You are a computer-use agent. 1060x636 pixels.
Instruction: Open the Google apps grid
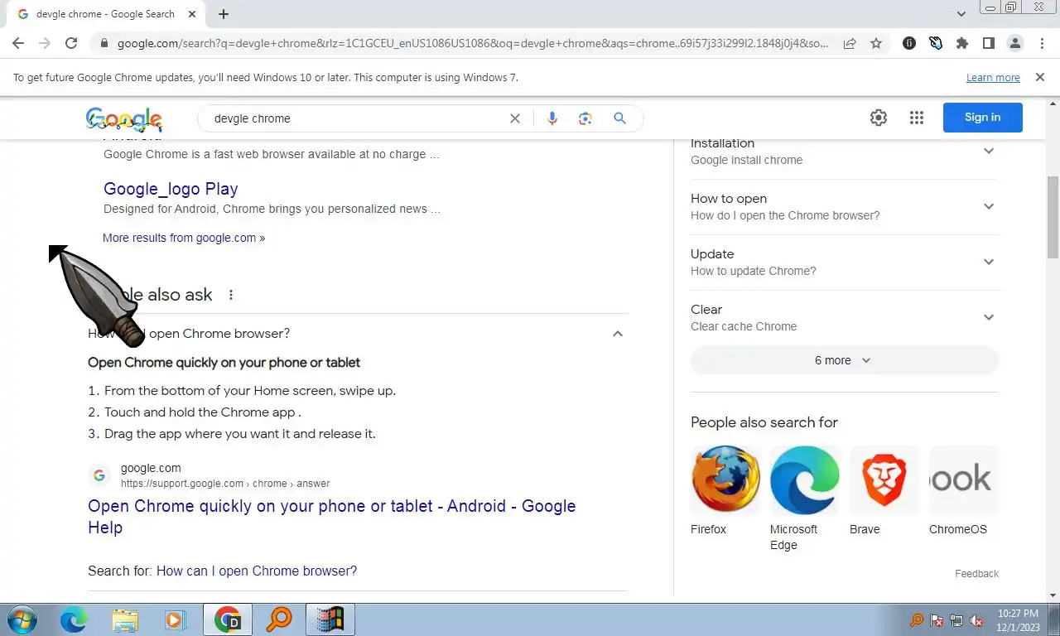[916, 118]
